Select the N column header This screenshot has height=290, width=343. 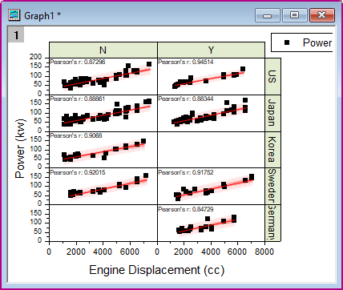pos(103,50)
